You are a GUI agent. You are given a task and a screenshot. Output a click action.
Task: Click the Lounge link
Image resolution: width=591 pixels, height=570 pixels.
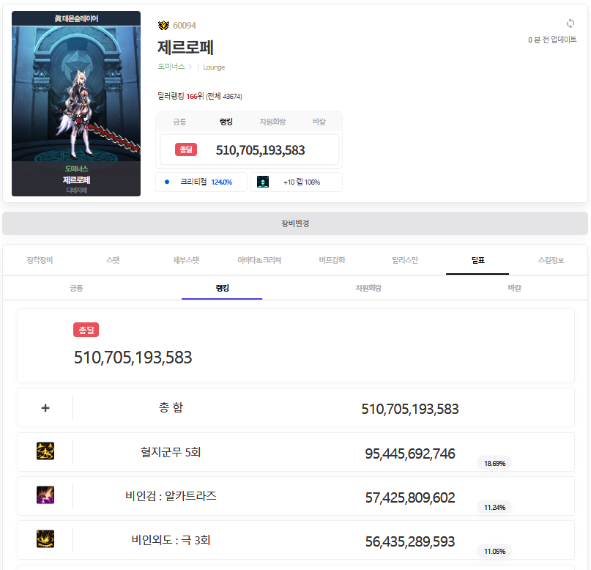tap(214, 67)
